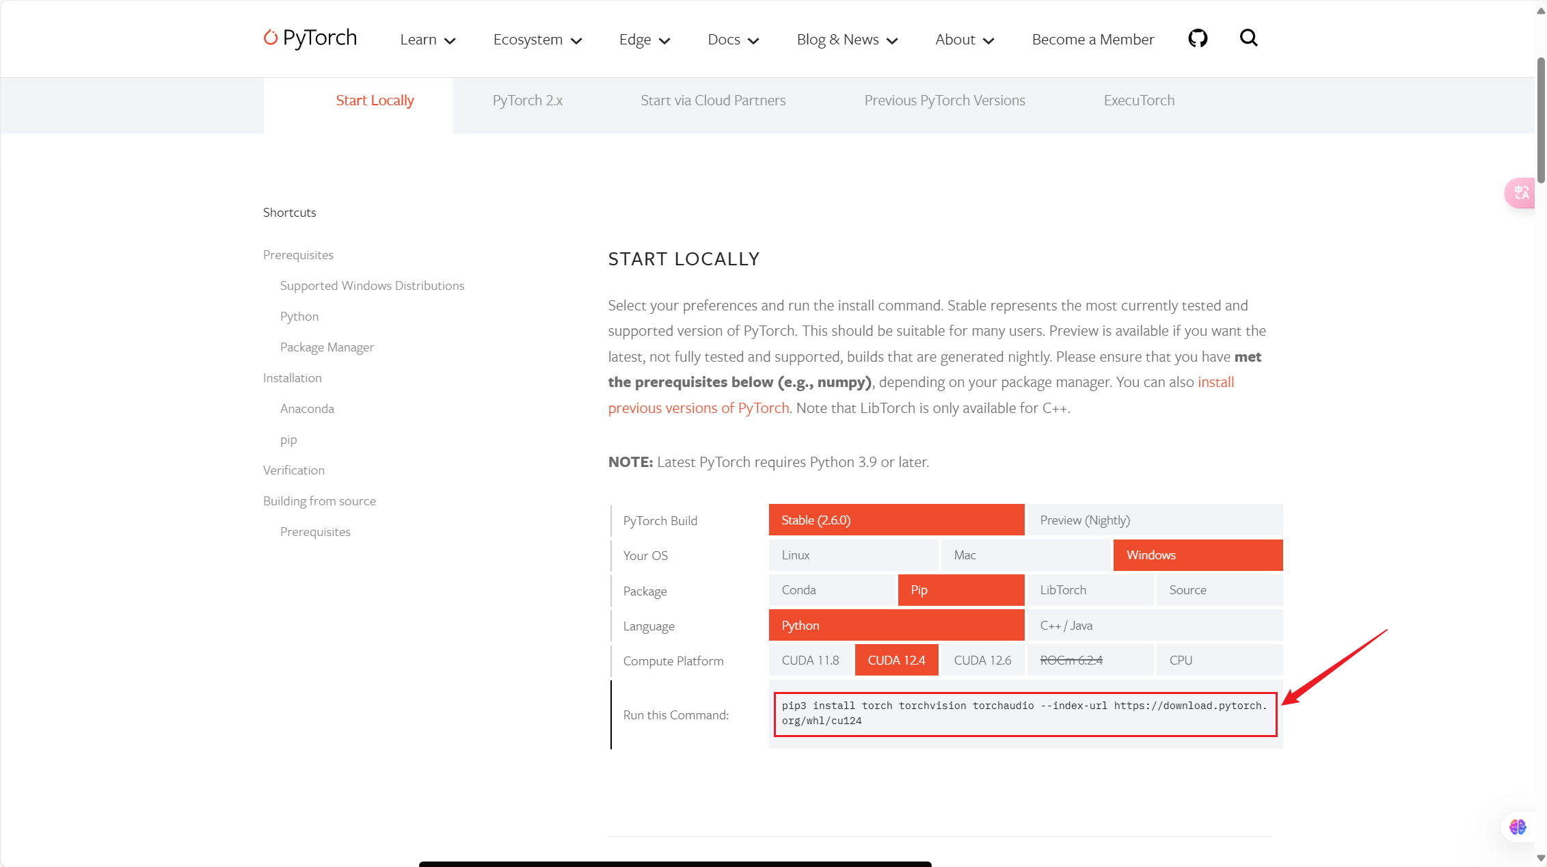Go to Python shortcut link

click(x=299, y=317)
